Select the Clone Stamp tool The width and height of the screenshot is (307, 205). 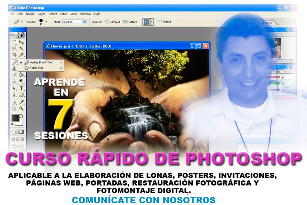(x=14, y=68)
